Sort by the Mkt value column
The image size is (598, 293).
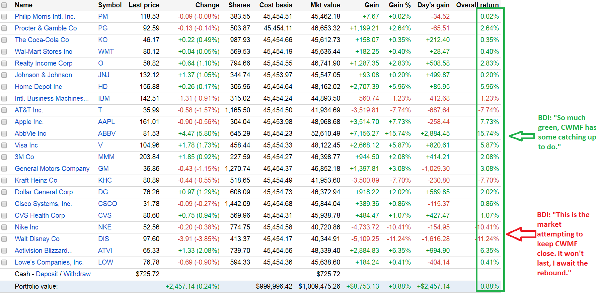pos(325,5)
